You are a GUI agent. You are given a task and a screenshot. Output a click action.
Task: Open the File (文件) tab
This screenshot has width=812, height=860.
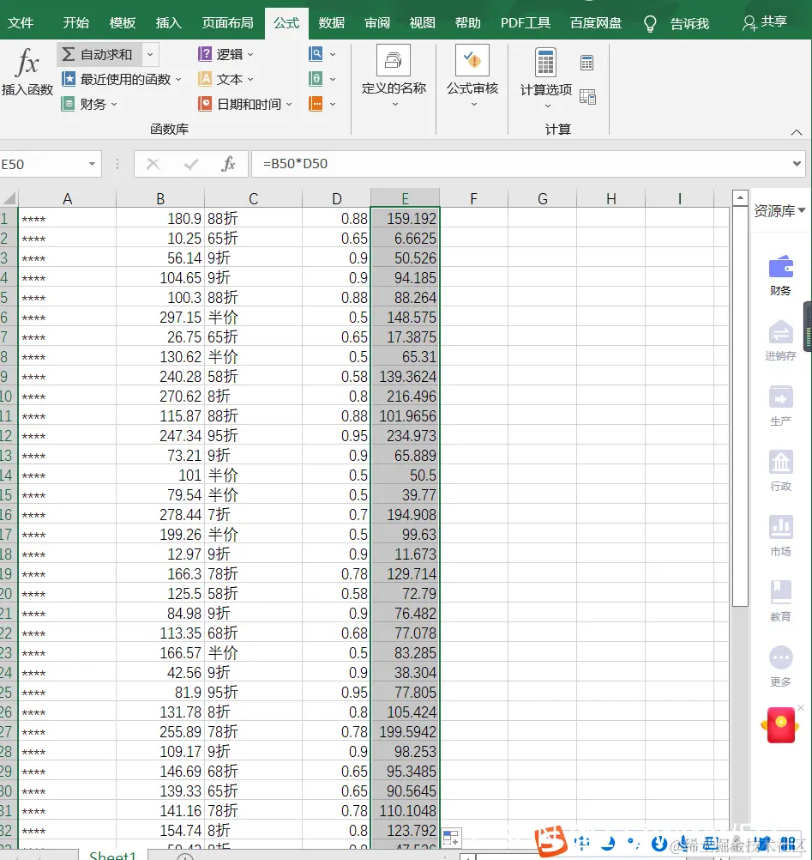coord(21,23)
